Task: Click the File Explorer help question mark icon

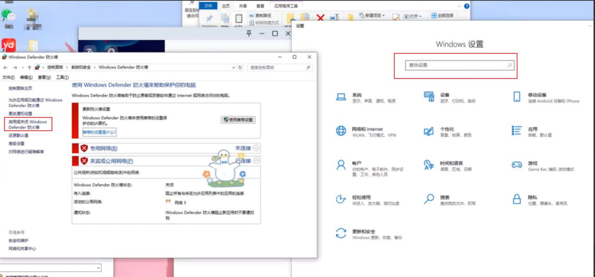Action: tap(466, 6)
